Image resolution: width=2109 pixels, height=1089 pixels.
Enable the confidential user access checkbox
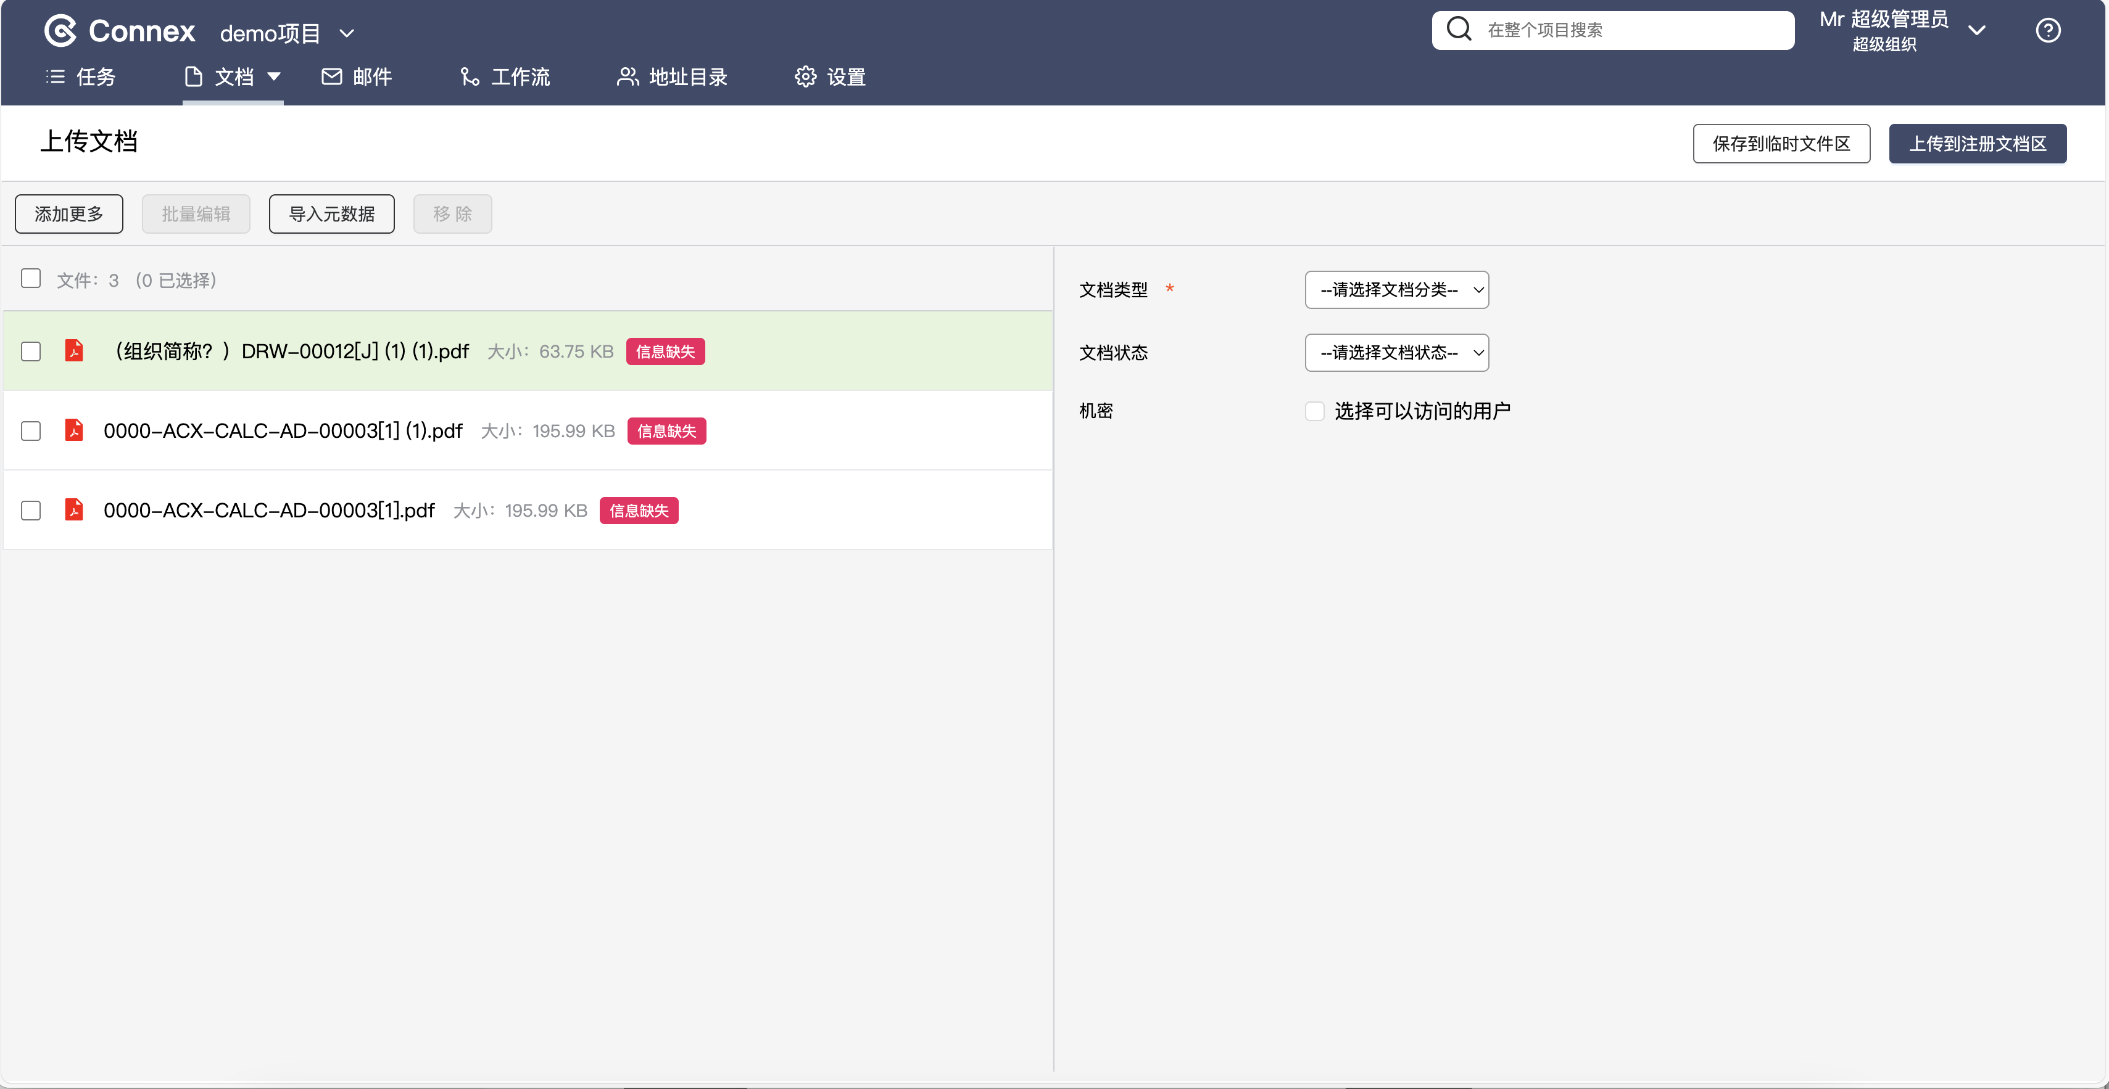pyautogui.click(x=1314, y=411)
